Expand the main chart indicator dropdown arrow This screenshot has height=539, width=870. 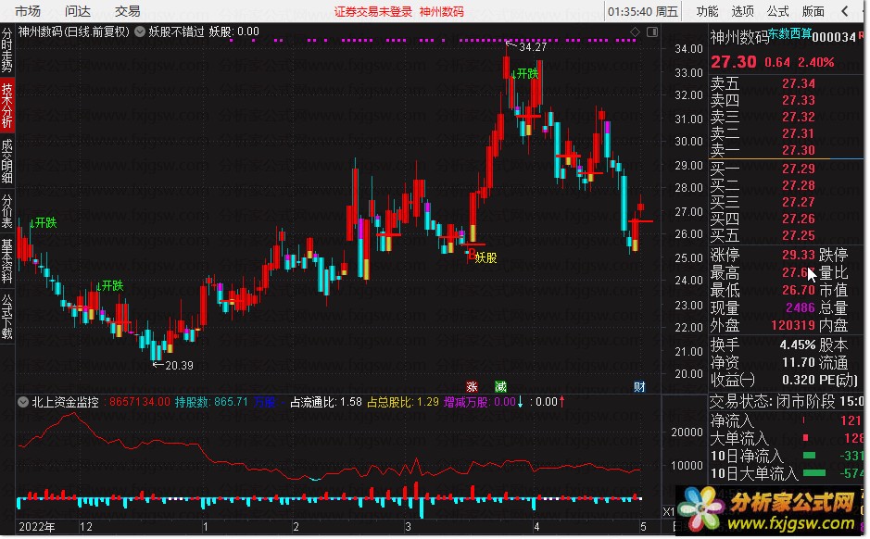tap(141, 32)
